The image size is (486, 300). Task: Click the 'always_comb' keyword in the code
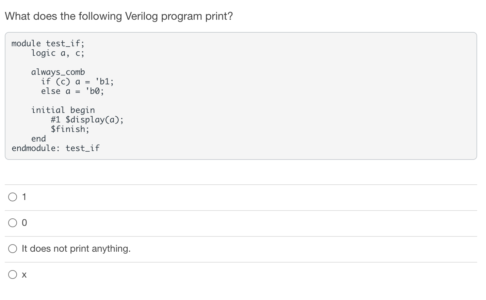[x=58, y=72]
